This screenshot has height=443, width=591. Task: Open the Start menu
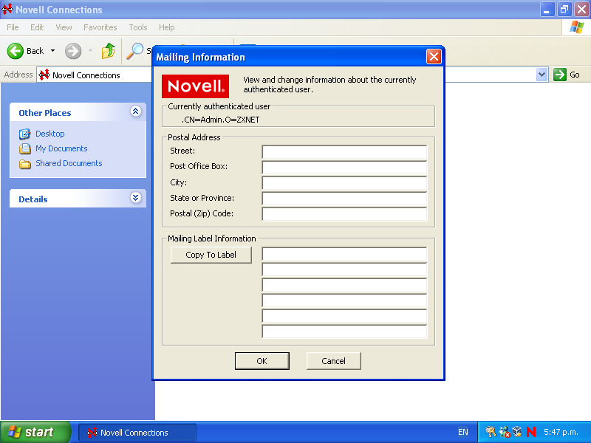pyautogui.click(x=35, y=432)
